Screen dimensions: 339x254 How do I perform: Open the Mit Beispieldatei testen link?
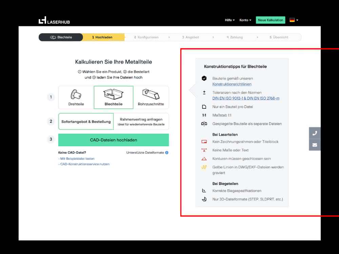(77, 158)
